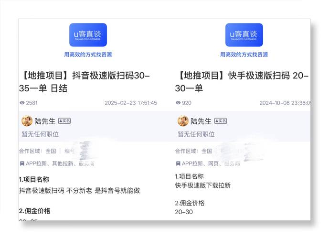Open the 快手极速版扫码 20-30一单 title

pos(243,82)
